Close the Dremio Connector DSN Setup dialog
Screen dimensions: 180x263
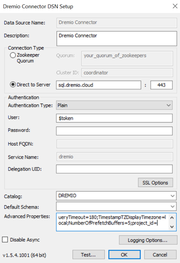click(175, 6)
